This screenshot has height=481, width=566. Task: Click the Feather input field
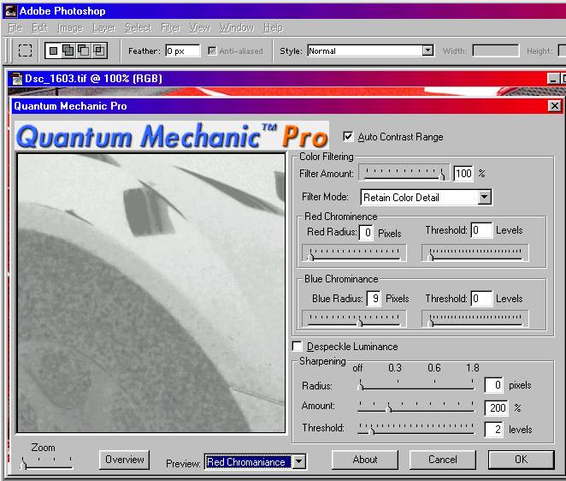click(x=183, y=50)
